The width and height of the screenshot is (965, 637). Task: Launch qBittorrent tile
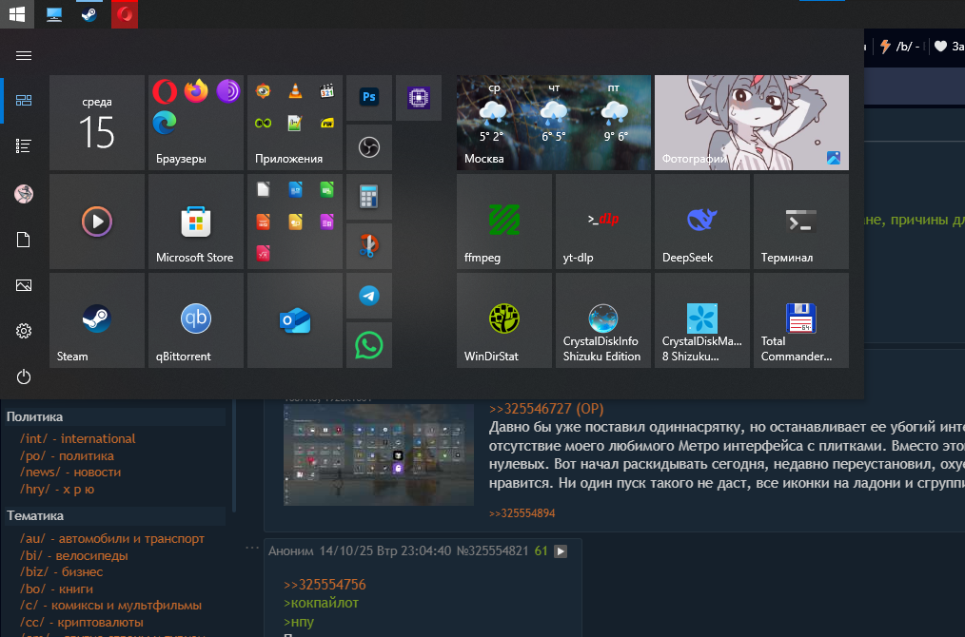pyautogui.click(x=196, y=320)
